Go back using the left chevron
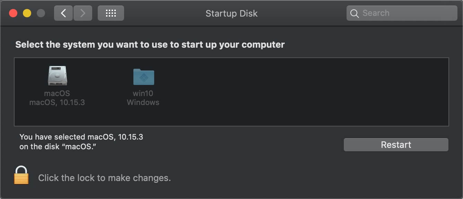The height and width of the screenshot is (199, 463). (63, 13)
